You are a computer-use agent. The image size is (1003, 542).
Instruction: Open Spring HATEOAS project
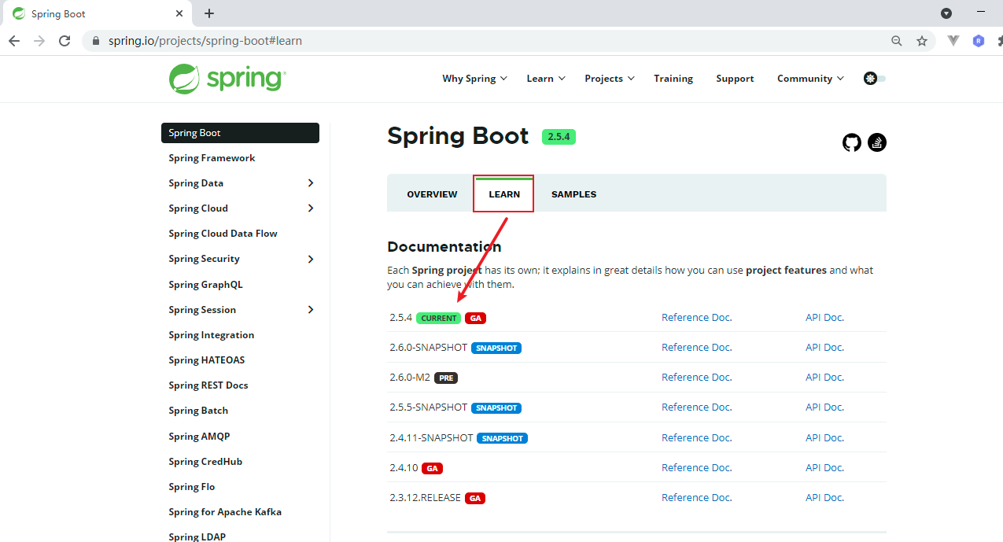click(206, 360)
